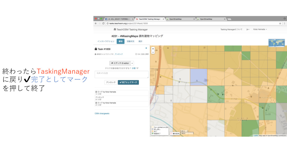This screenshot has height=161, width=287.
Task: Open the 活動状況 tab
Action: (131, 41)
